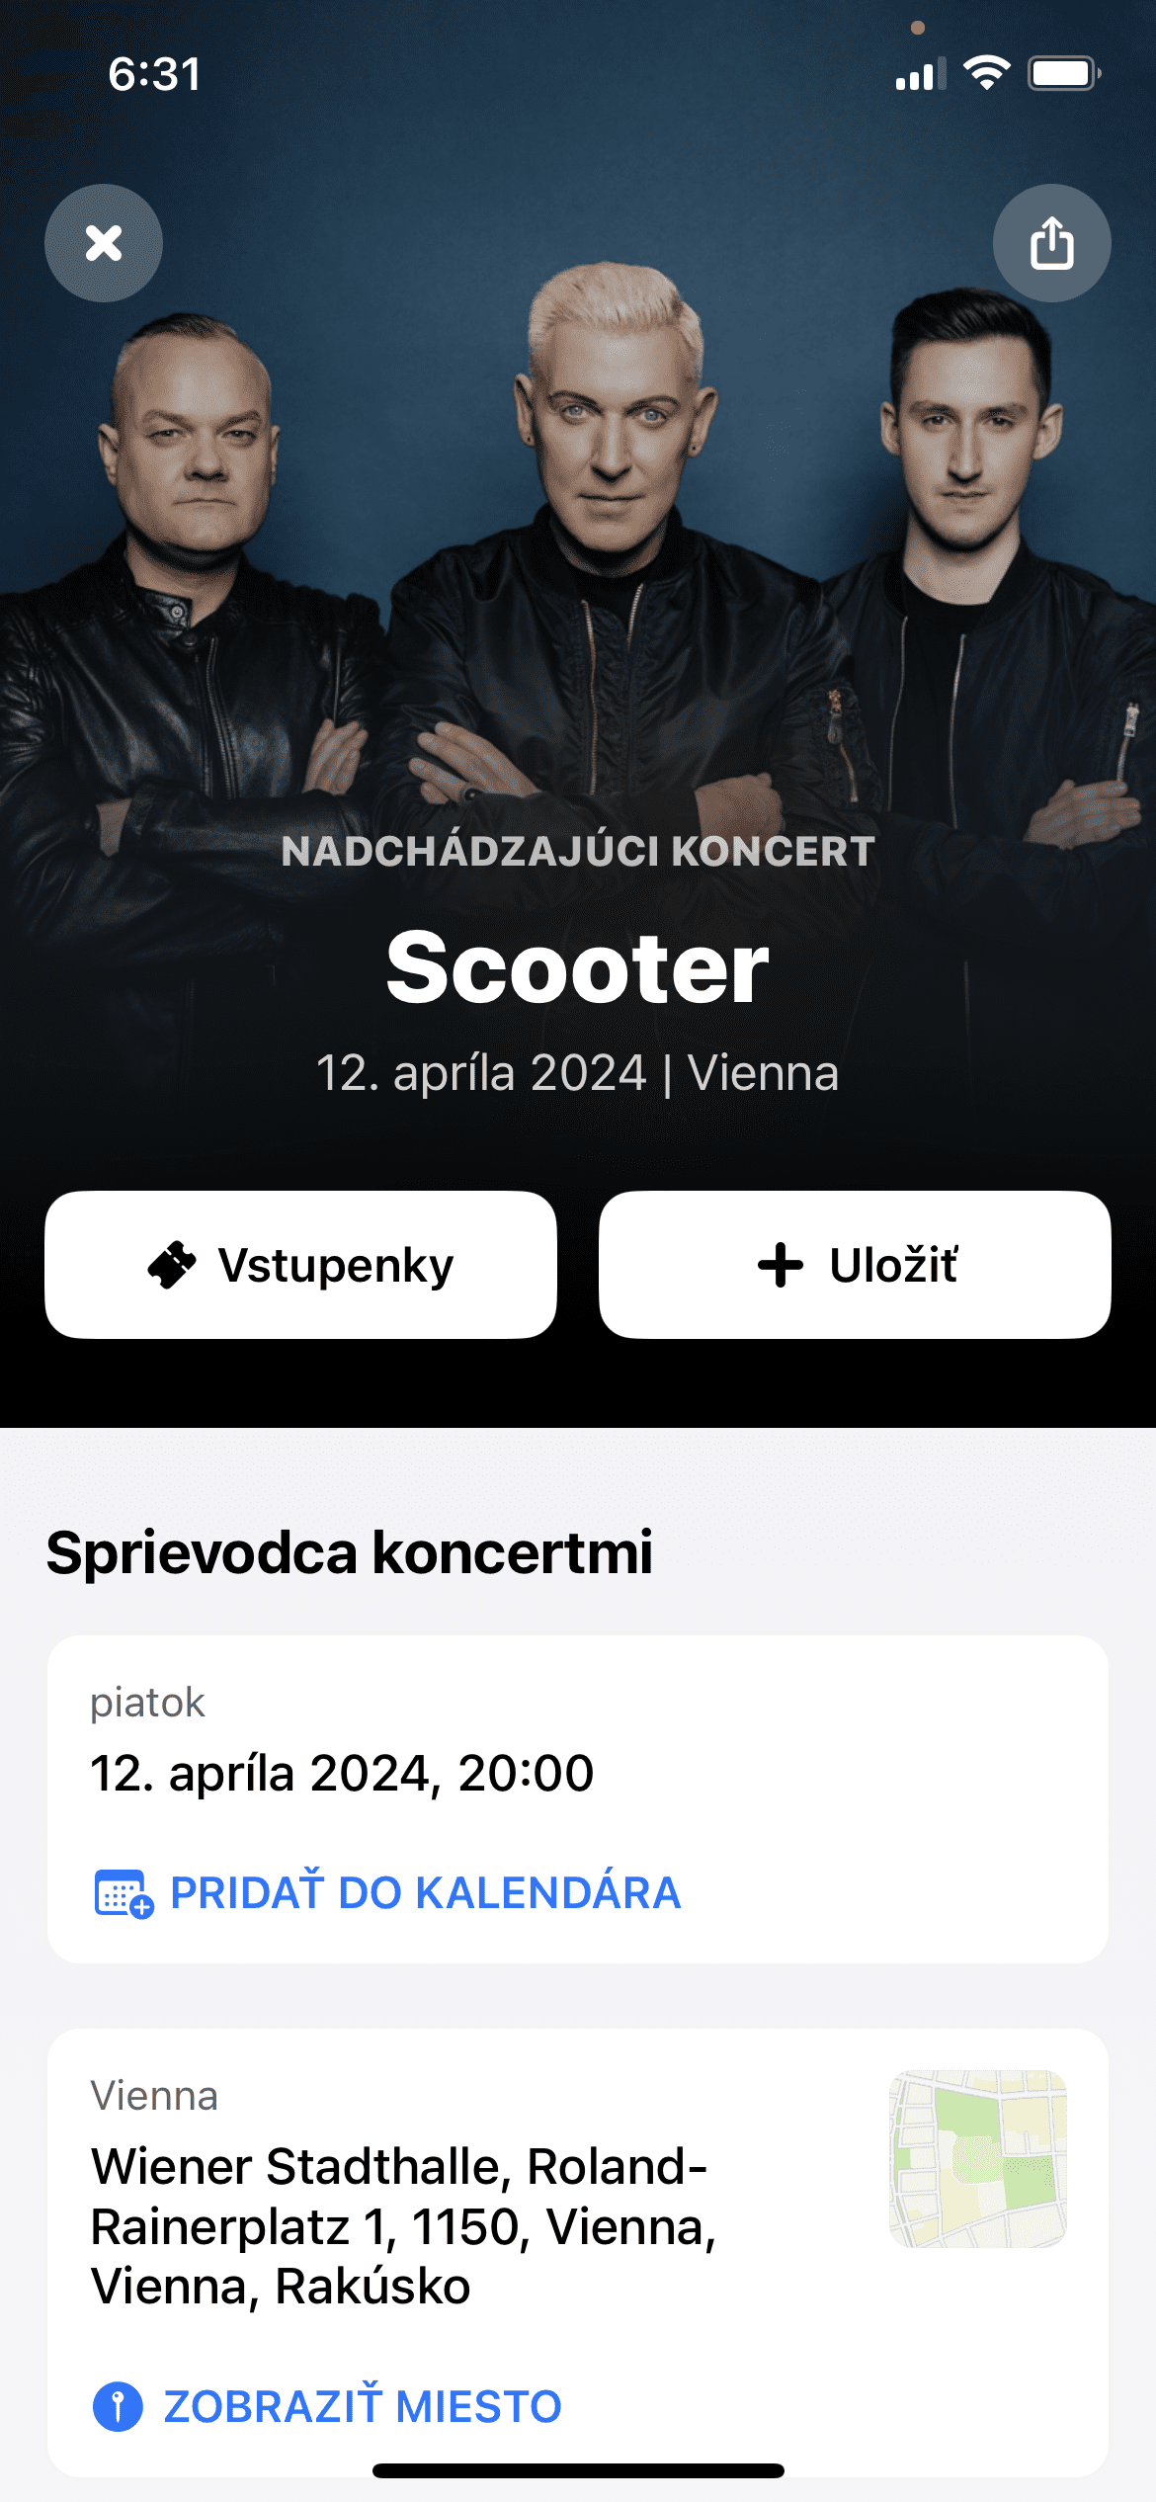Tap the share icon at top right

point(1051,243)
